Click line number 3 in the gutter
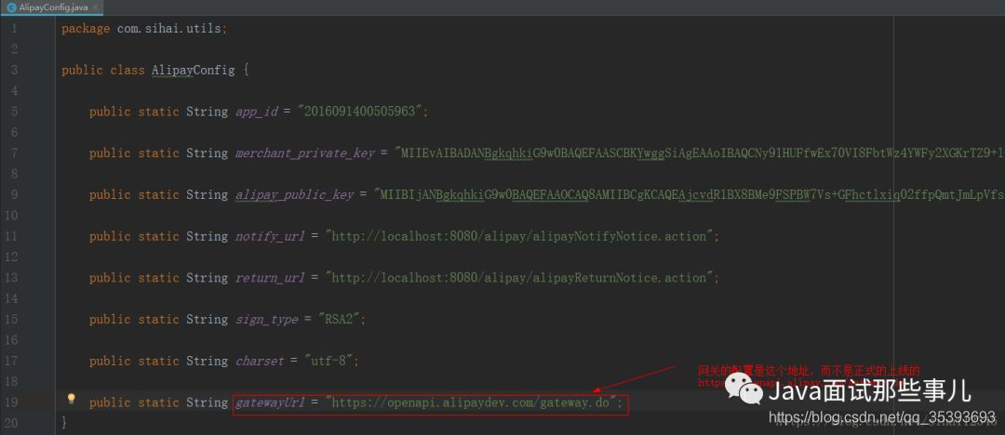This screenshot has height=435, width=1005. point(14,71)
